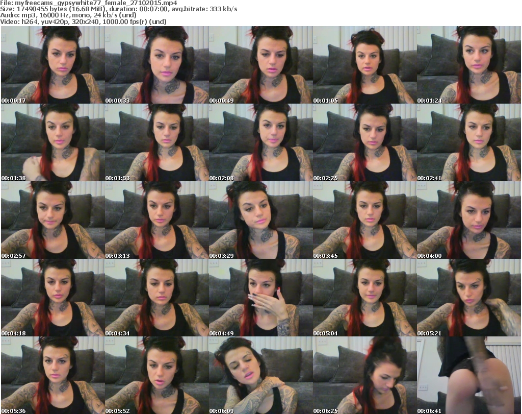Open the 00:05:36 thumbnail
522x414 pixels.
click(x=53, y=375)
